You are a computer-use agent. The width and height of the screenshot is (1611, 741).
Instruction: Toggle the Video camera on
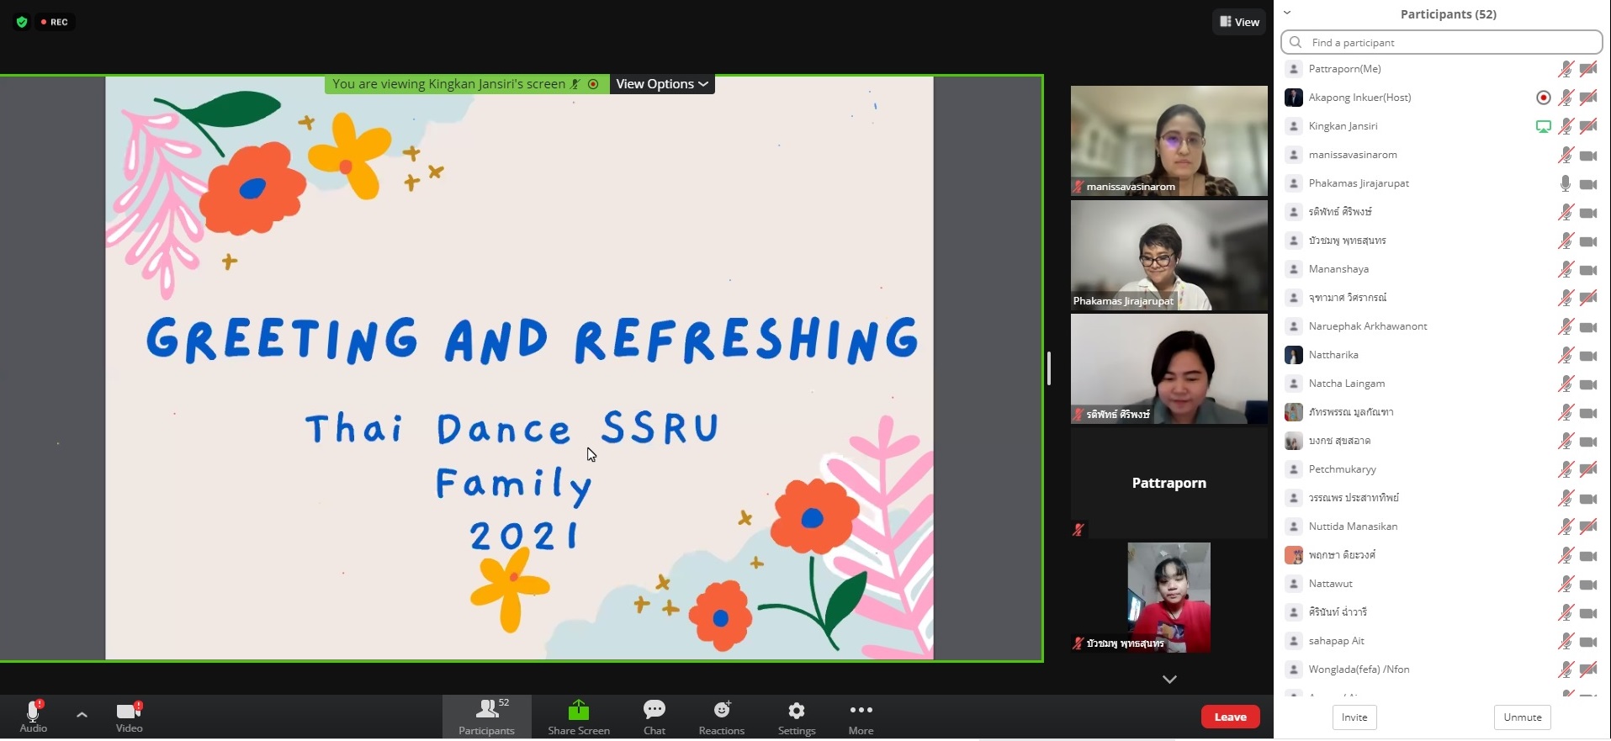[129, 715]
